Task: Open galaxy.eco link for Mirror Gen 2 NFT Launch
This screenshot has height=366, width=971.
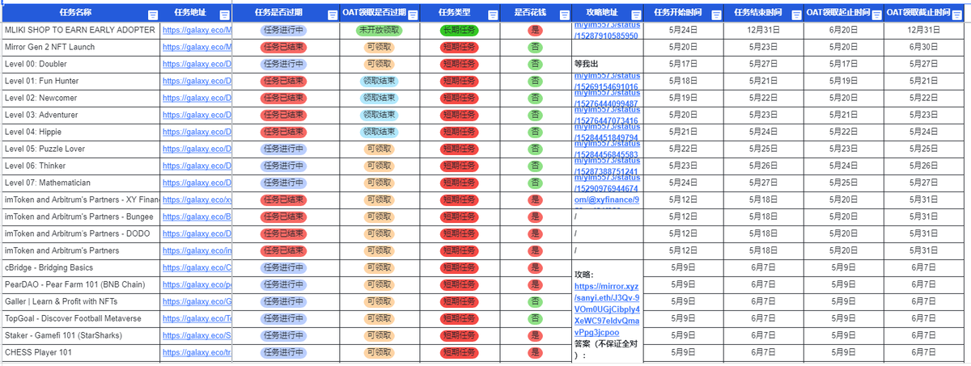Action: click(x=197, y=47)
